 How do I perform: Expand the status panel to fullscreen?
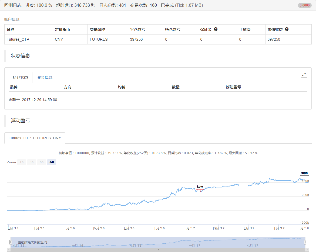point(304,75)
